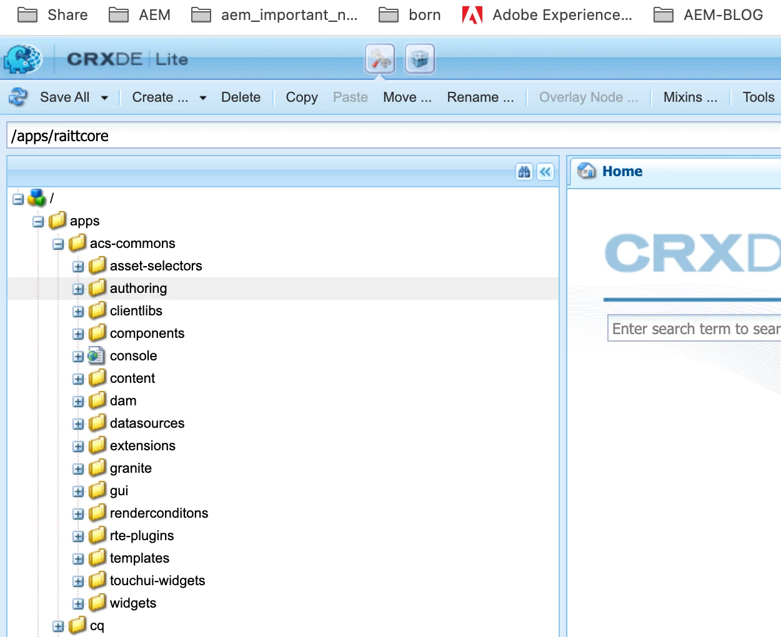Click the acs-commons folder icon
Screen dimensions: 781x637
pos(77,243)
